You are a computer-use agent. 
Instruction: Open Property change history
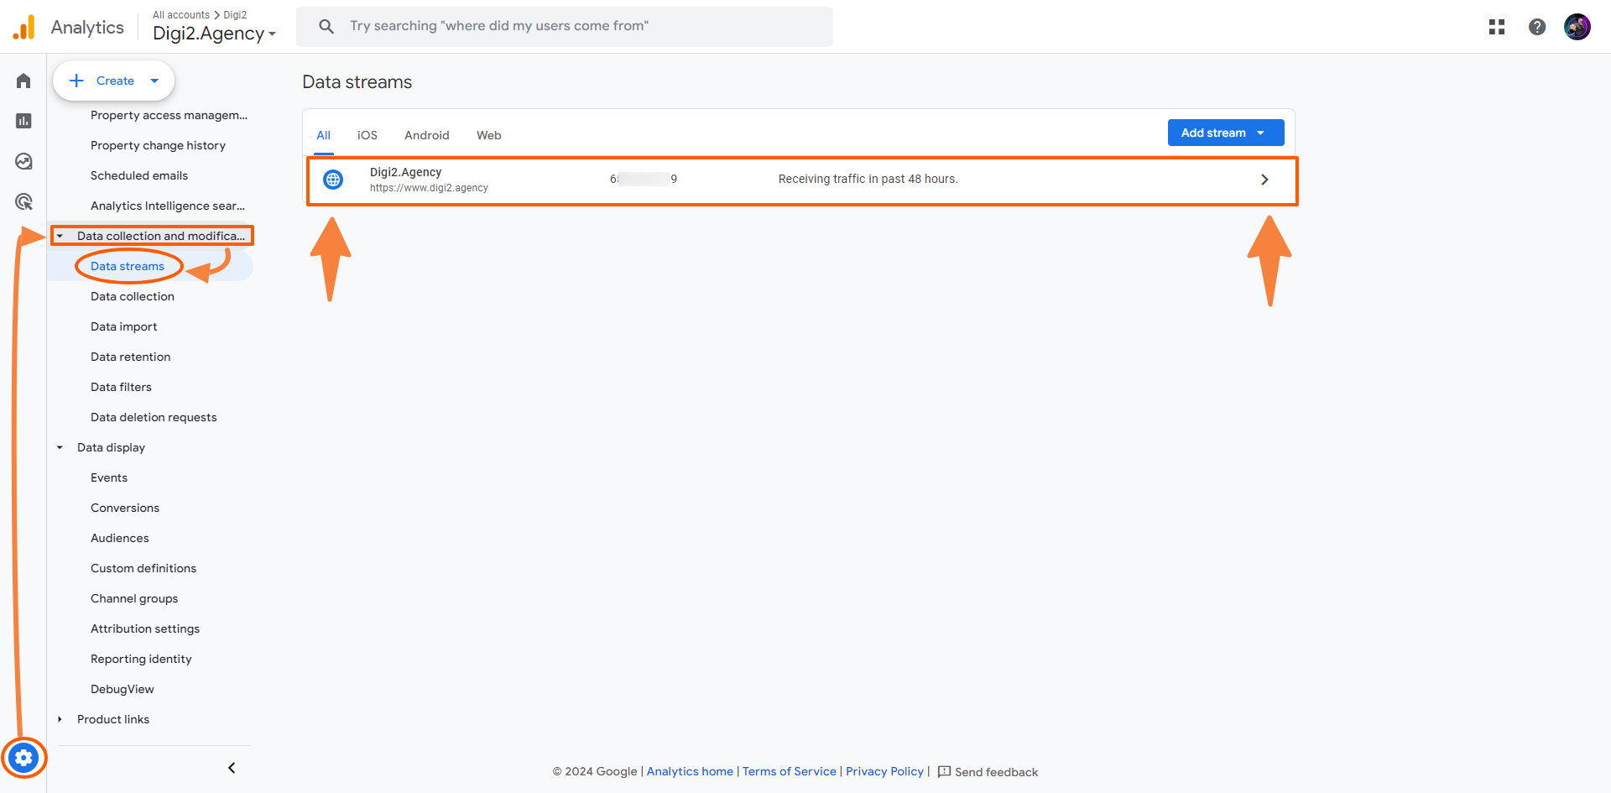click(159, 145)
